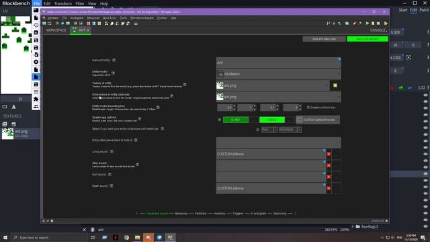Click the green Save mod element button

368,39
